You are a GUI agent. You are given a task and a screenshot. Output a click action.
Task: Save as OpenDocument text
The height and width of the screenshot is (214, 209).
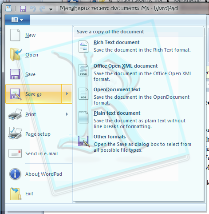[117, 89]
